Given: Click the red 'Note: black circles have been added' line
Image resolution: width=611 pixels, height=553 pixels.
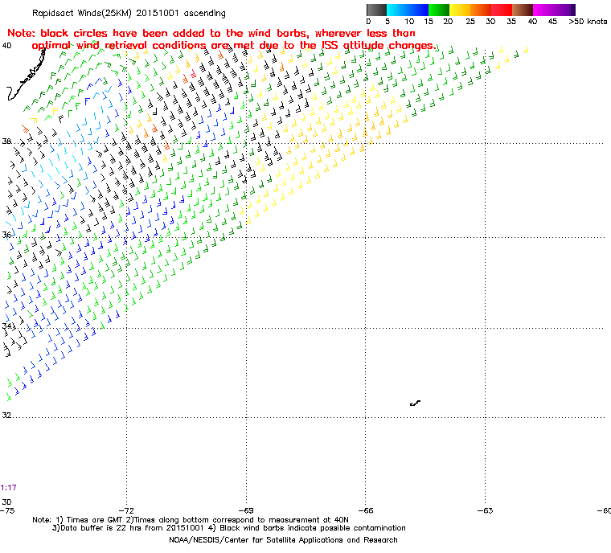Looking at the screenshot, I should [211, 33].
